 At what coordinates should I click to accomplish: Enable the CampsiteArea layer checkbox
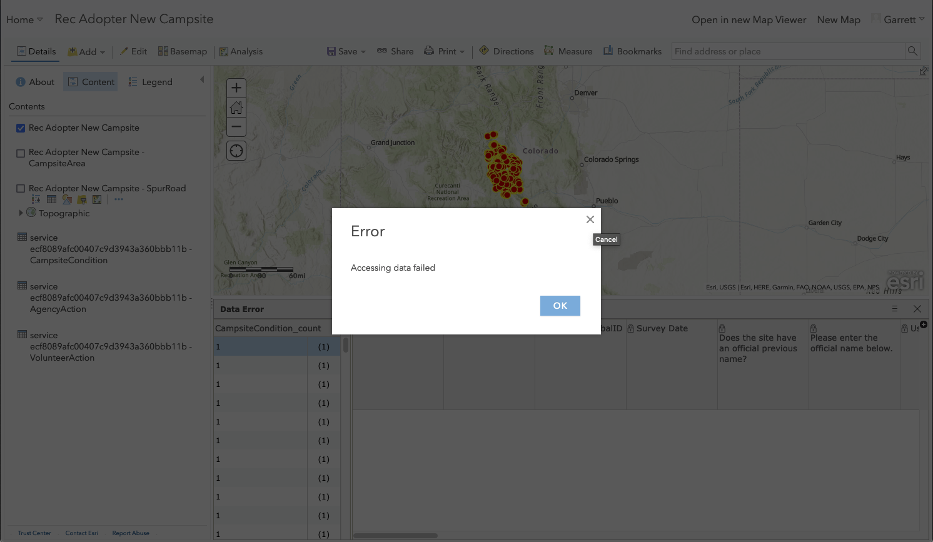20,153
